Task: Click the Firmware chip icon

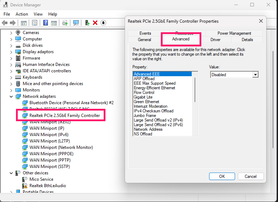Action: click(18, 58)
